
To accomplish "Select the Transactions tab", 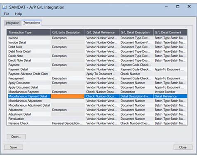I will [31, 23].
